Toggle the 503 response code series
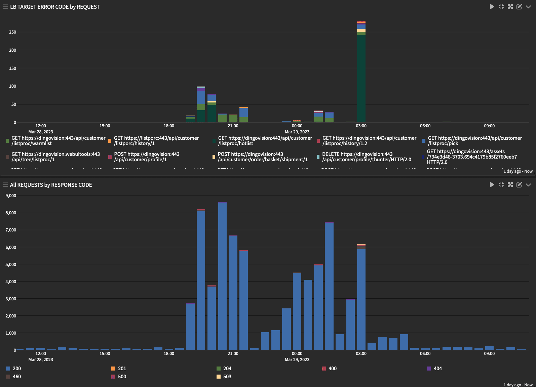This screenshot has width=536, height=387. click(227, 377)
